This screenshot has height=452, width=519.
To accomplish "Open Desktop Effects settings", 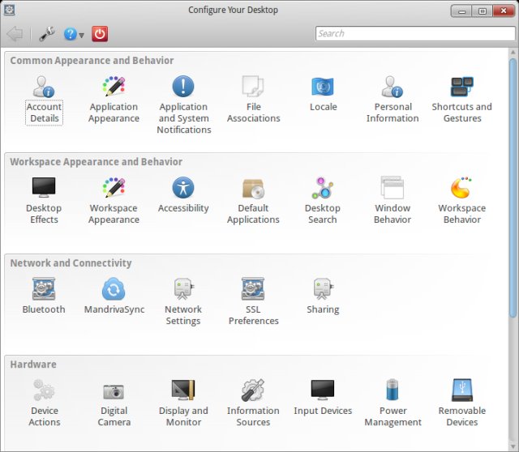I will [x=44, y=201].
